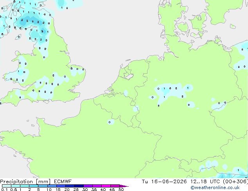The width and height of the screenshot is (248, 191).
Task: Choose the 20–25 mm legend color swatch
Action: pyautogui.click(x=70, y=186)
